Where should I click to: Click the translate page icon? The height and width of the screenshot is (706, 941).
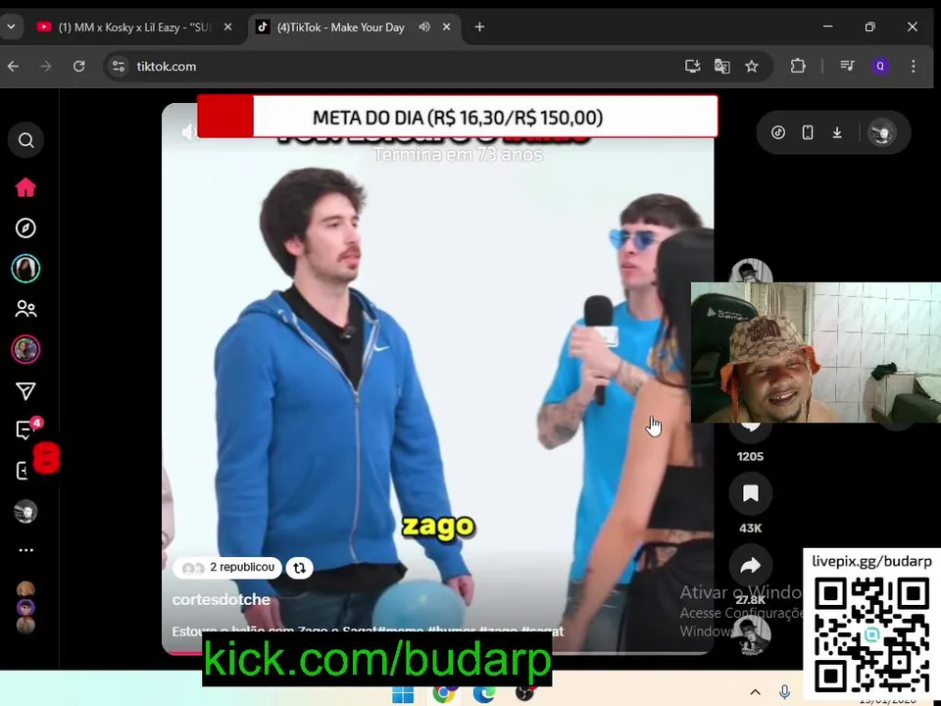pyautogui.click(x=722, y=66)
